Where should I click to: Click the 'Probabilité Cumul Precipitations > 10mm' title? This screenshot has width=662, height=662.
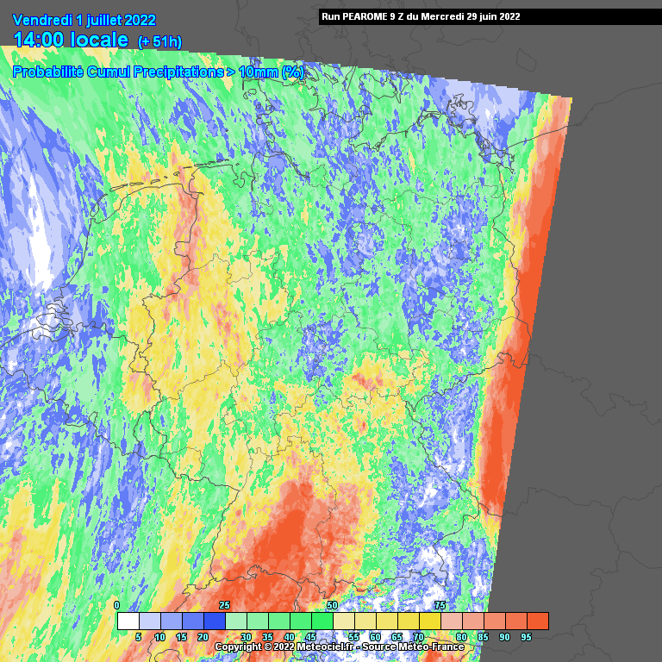pyautogui.click(x=158, y=72)
